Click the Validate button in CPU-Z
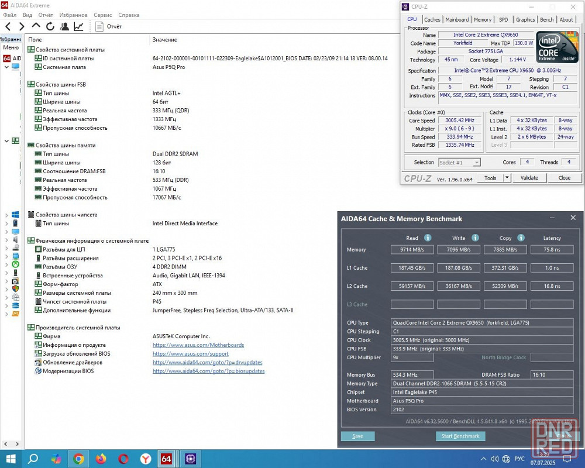This screenshot has height=468, width=585. coord(529,178)
